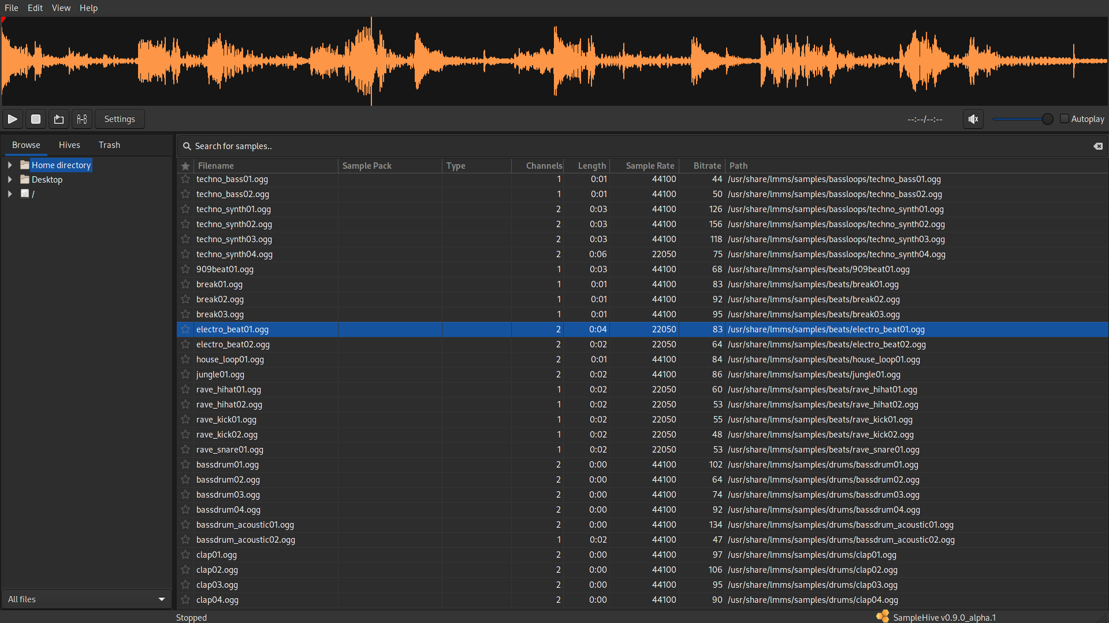Expand the Desktop folder in sidebar
Viewport: 1109px width, 623px height.
coord(9,179)
